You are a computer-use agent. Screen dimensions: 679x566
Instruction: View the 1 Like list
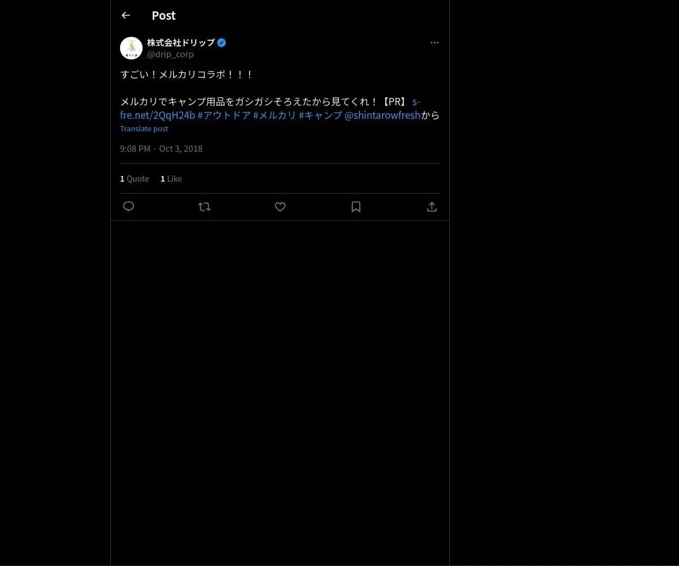tap(171, 178)
